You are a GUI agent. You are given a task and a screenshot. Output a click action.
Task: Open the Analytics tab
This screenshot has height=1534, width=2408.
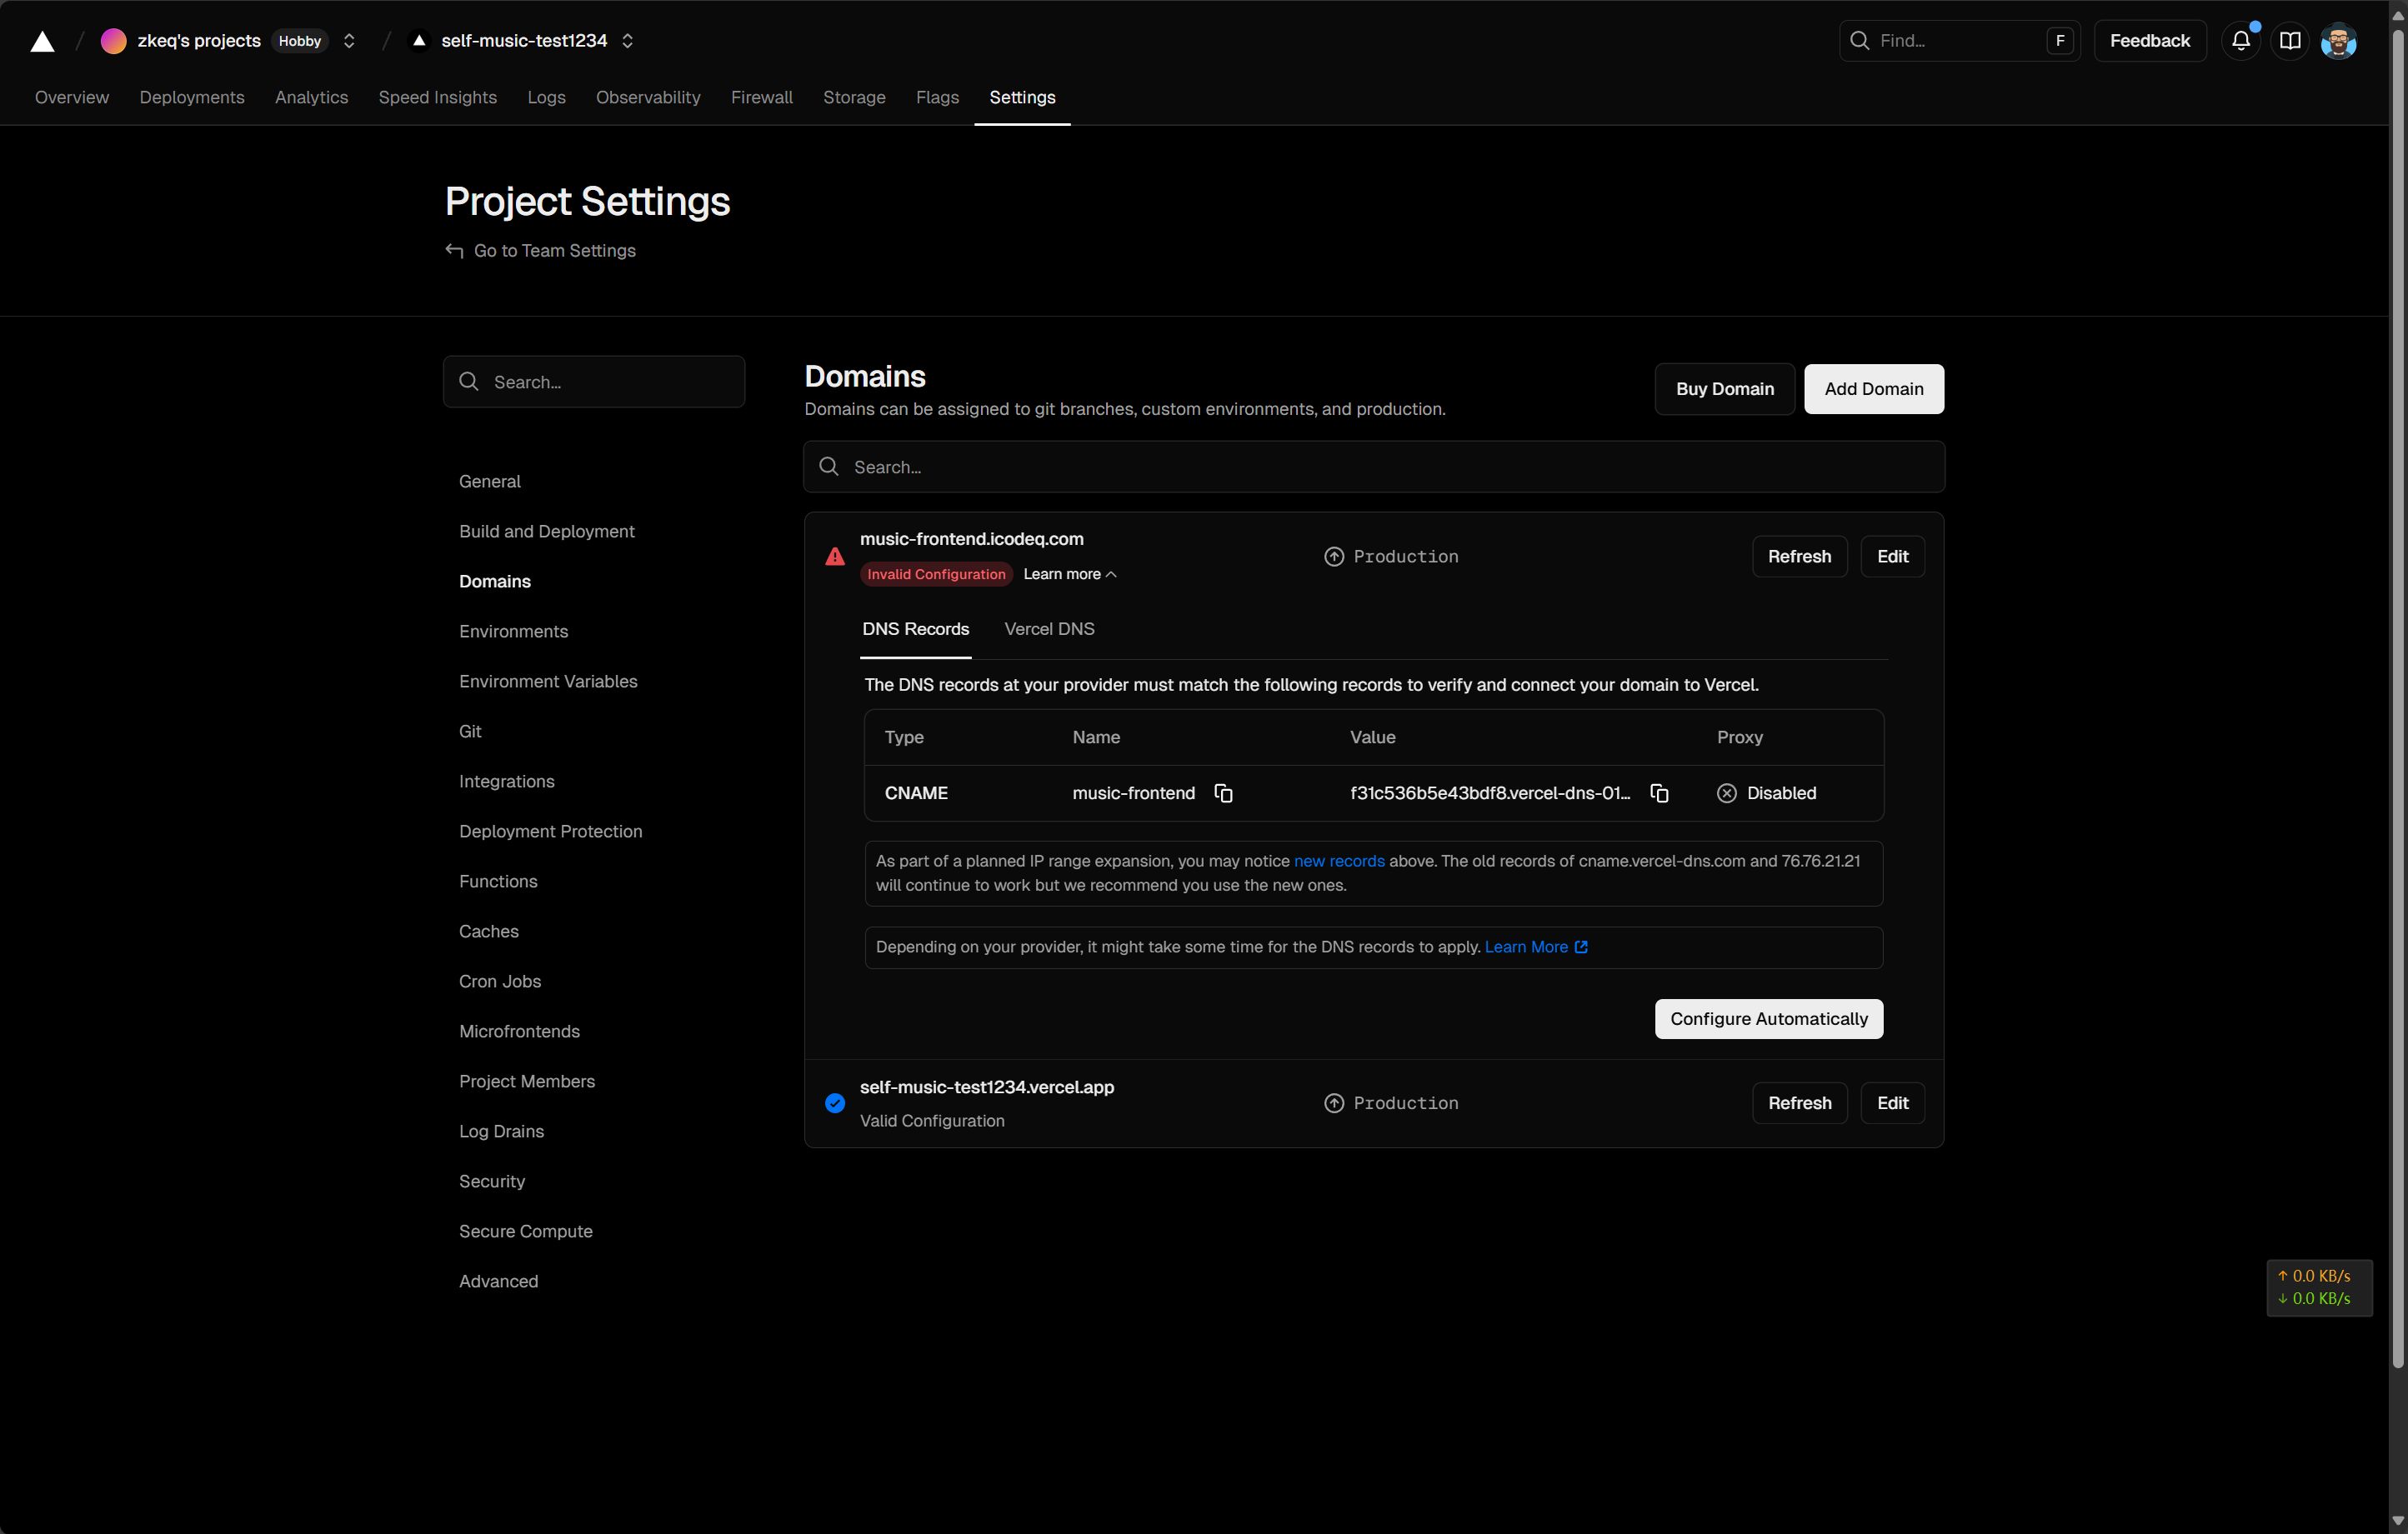pos(311,97)
